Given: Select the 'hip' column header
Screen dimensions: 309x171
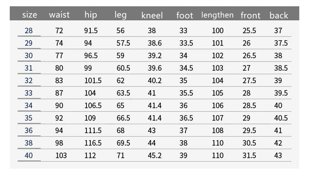Looking at the screenshot, I should pos(91,15).
